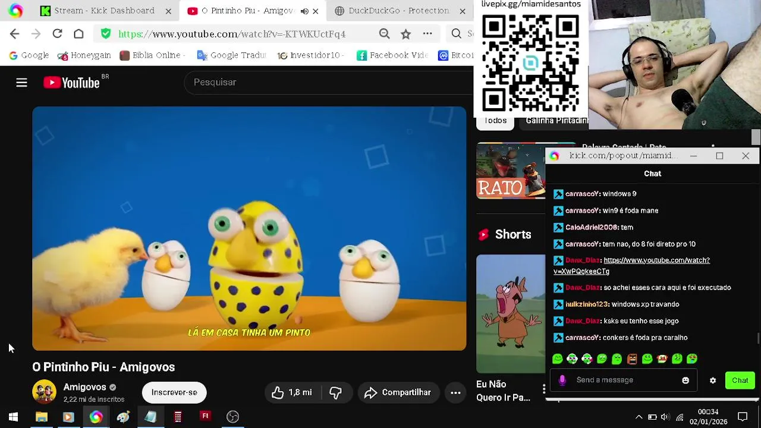Viewport: 761px width, 428px height.
Task: Open the emoji picker in message box
Action: [x=685, y=380]
